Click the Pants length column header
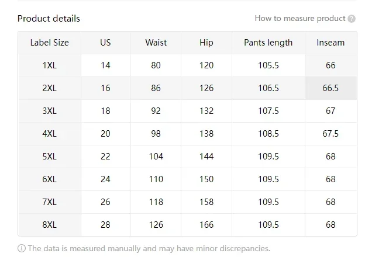The image size is (365, 271). (x=268, y=43)
